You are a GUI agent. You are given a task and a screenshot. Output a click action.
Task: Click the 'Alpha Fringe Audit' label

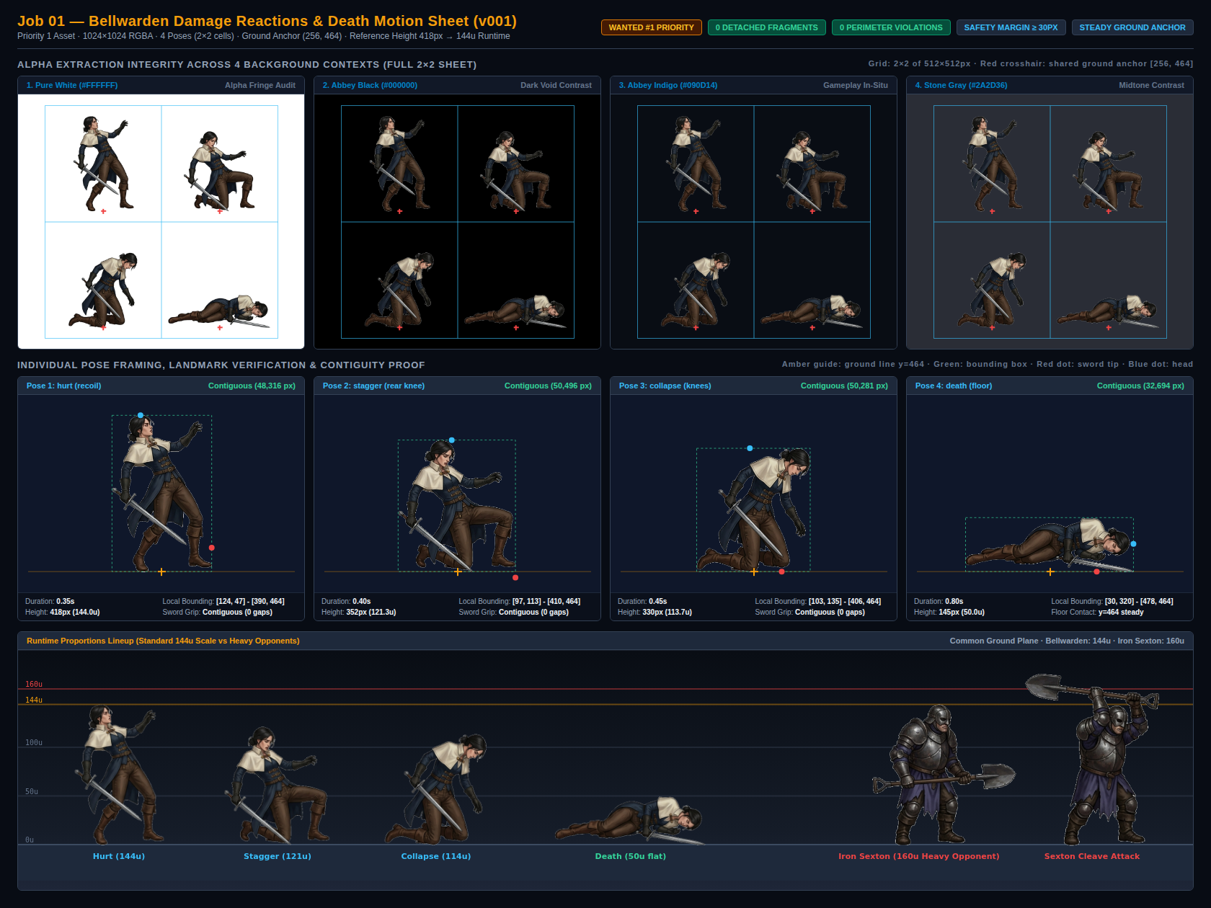point(260,85)
